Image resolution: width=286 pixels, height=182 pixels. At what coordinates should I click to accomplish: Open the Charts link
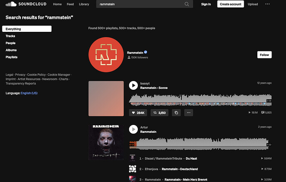pos(64,79)
